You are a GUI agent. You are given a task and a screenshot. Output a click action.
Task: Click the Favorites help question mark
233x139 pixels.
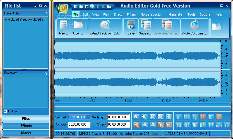pos(46,73)
